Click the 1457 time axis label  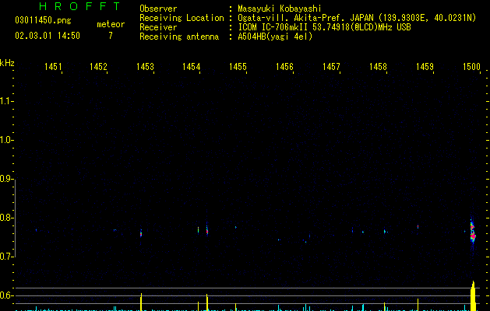[x=331, y=67]
